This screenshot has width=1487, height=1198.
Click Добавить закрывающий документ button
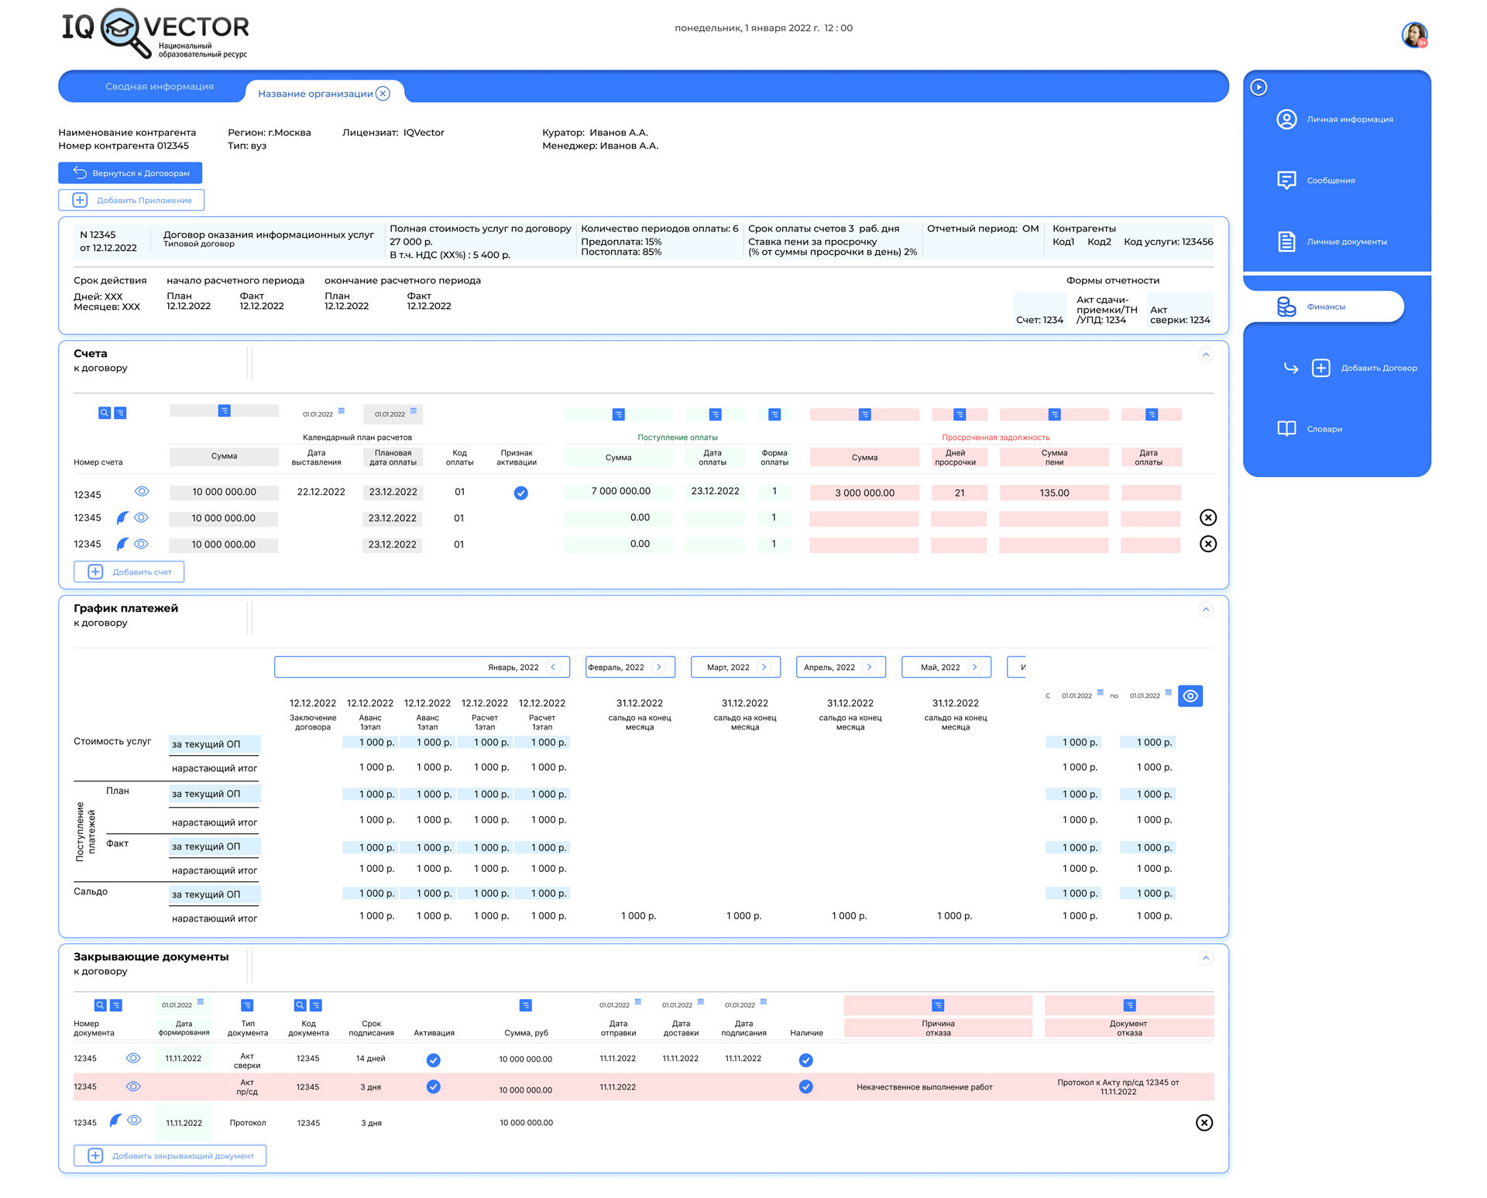[x=170, y=1155]
